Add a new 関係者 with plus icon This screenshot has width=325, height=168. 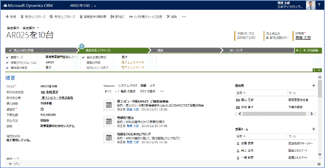coord(313,86)
